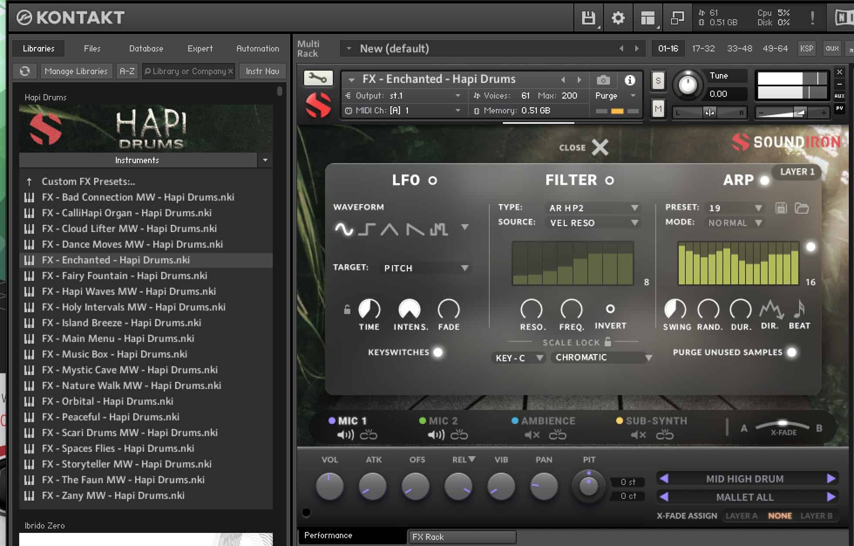Solo the instrument with S button

click(658, 81)
